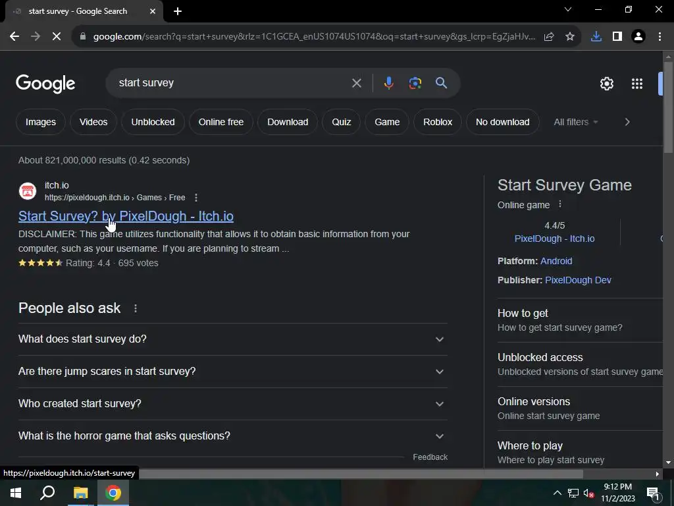674x506 pixels.
Task: Select the Online free filter chip
Action: pos(221,122)
